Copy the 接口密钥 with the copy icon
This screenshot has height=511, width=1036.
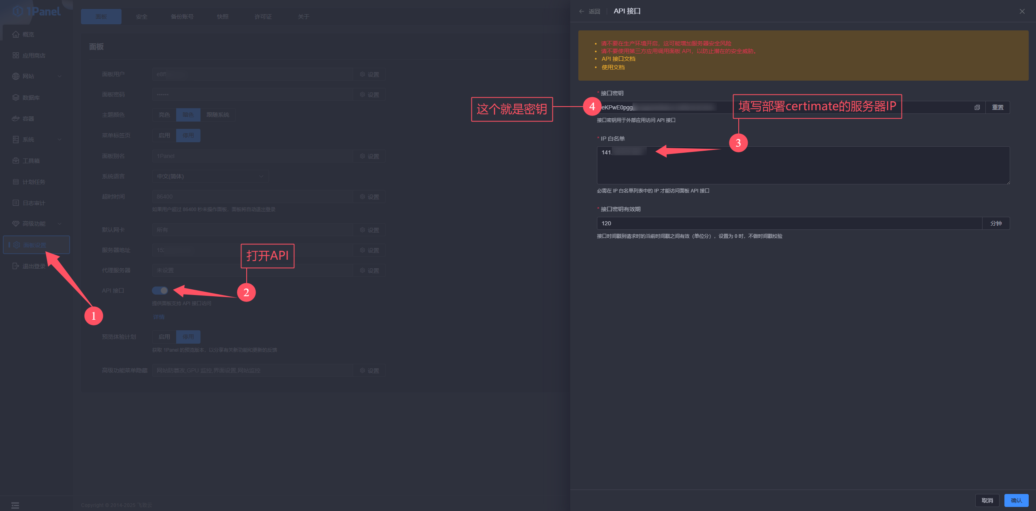[x=977, y=107]
